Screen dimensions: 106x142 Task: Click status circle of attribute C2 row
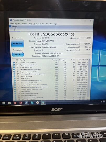(15, 92)
